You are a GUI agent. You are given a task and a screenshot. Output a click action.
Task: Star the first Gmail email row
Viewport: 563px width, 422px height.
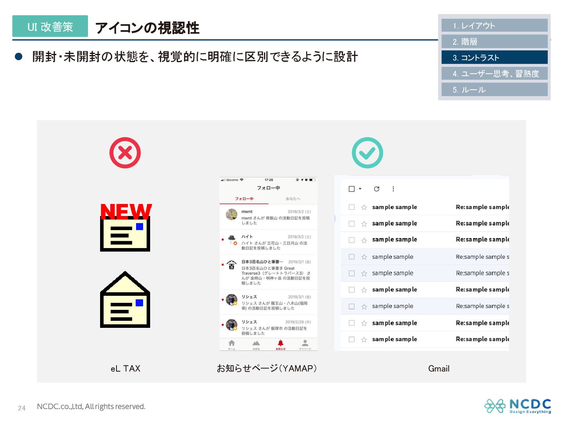[x=364, y=207]
